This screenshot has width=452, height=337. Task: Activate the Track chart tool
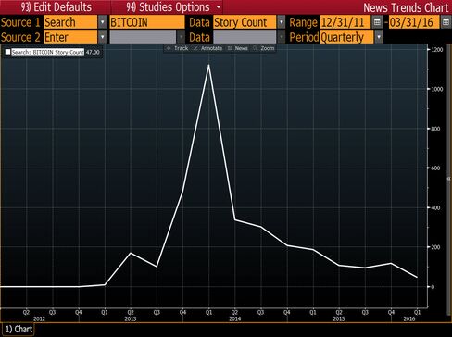pyautogui.click(x=178, y=48)
